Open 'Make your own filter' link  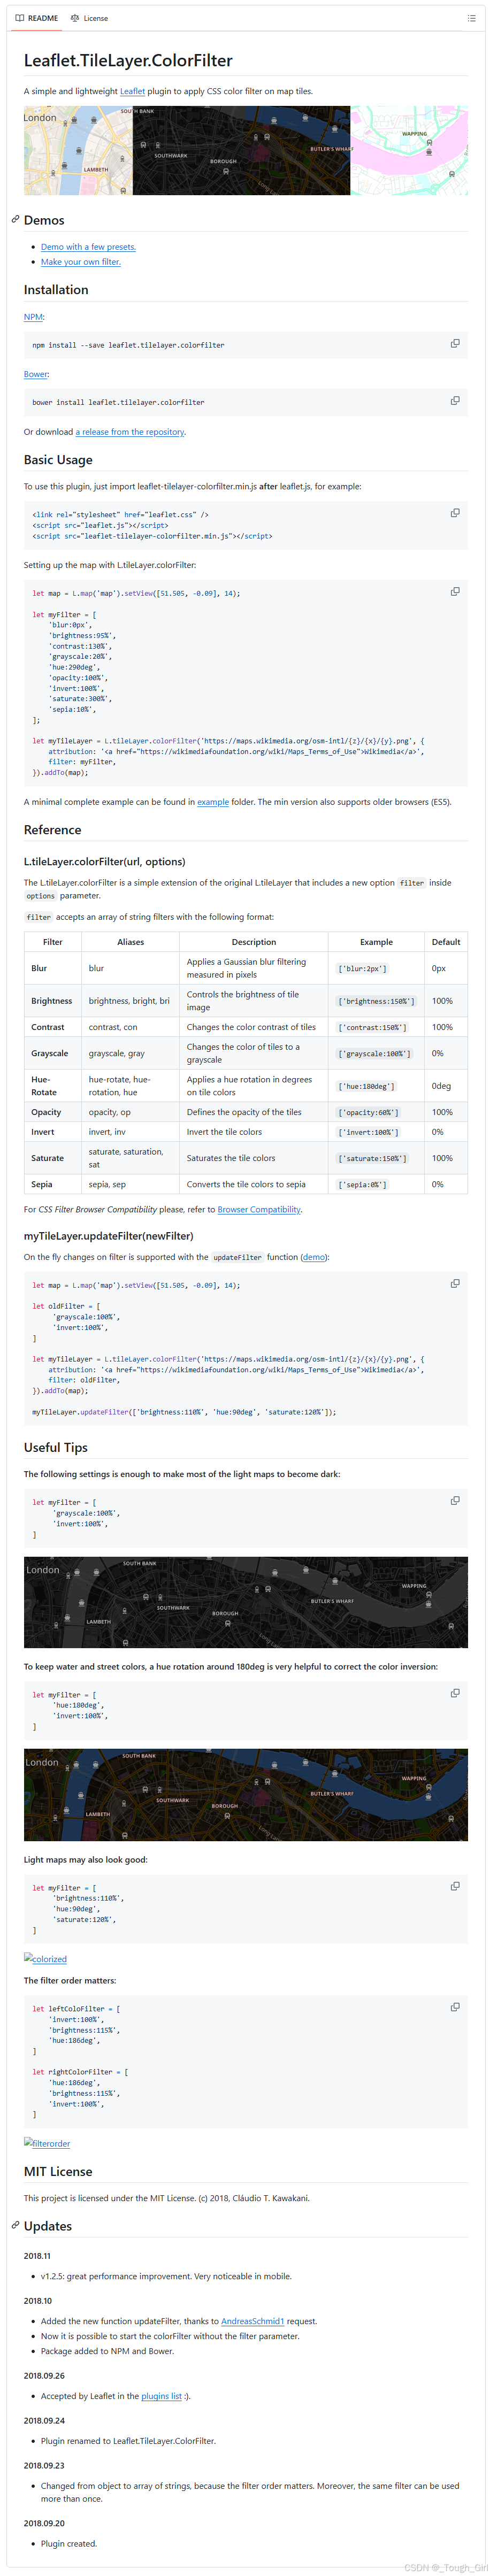tap(80, 262)
